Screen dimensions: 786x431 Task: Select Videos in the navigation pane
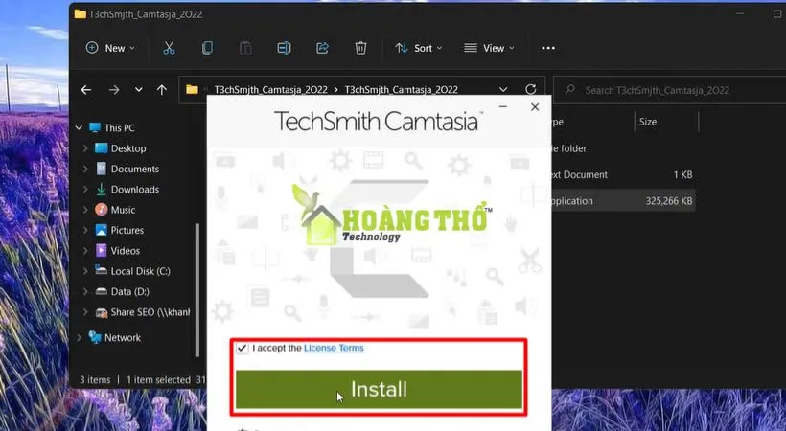pyautogui.click(x=126, y=251)
